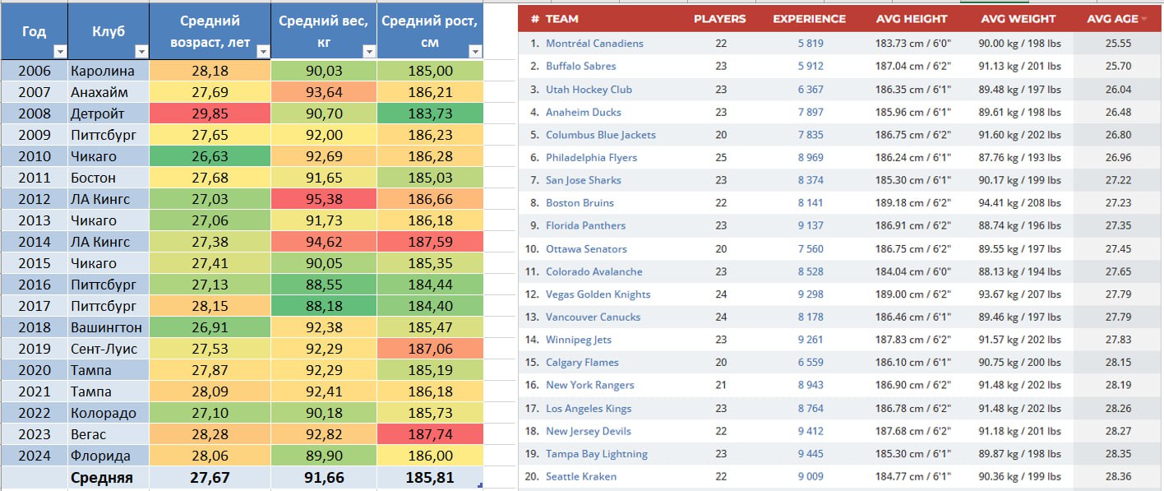
Task: Select year cell 2019
Action: 34,350
